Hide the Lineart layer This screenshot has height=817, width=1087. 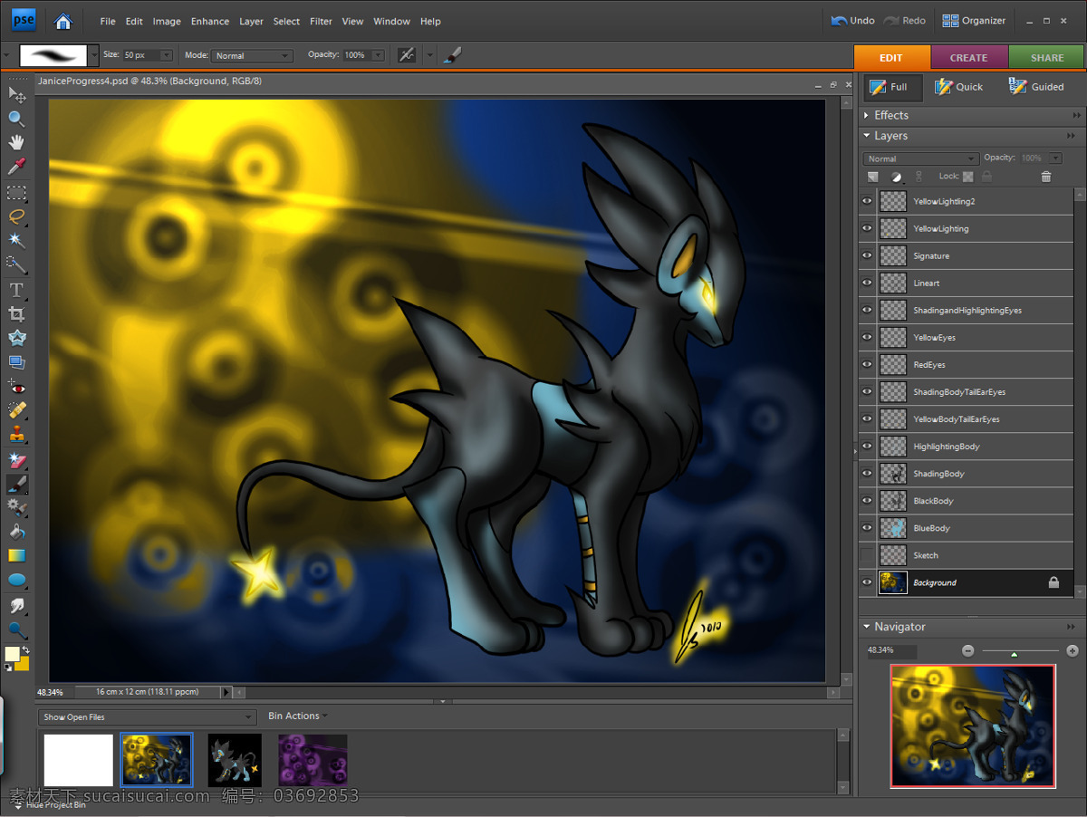(x=867, y=283)
